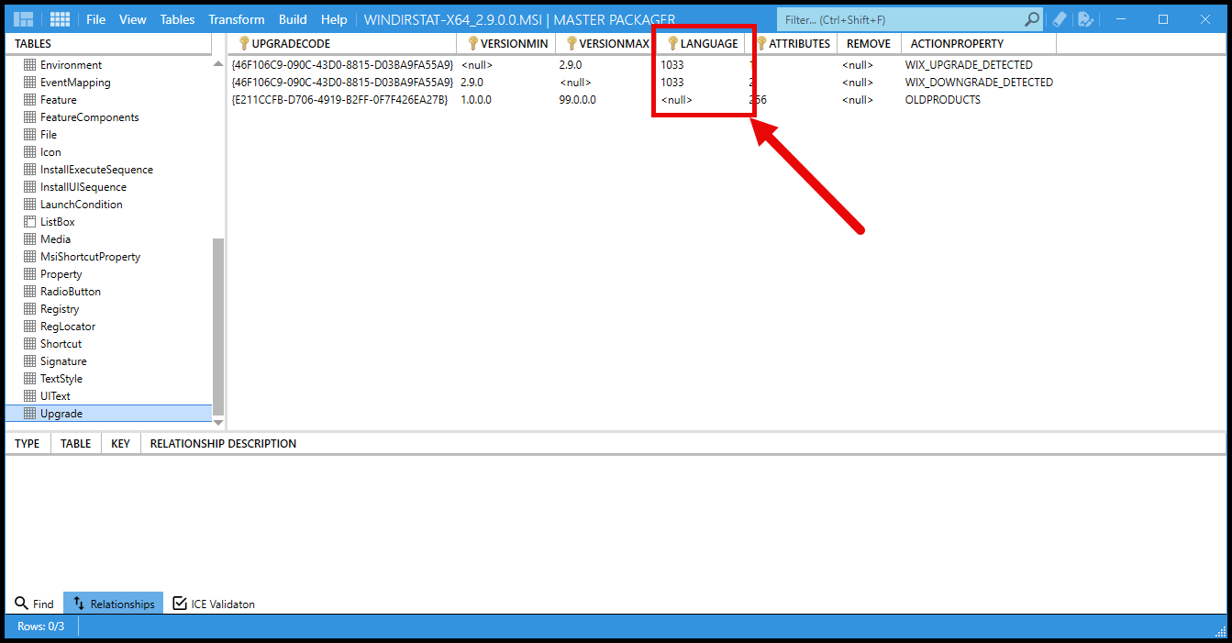The image size is (1232, 643).
Task: Open the Build menu
Action: tap(293, 19)
